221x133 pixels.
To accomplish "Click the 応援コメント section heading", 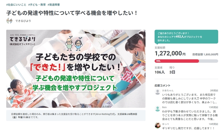I will 162,85.
